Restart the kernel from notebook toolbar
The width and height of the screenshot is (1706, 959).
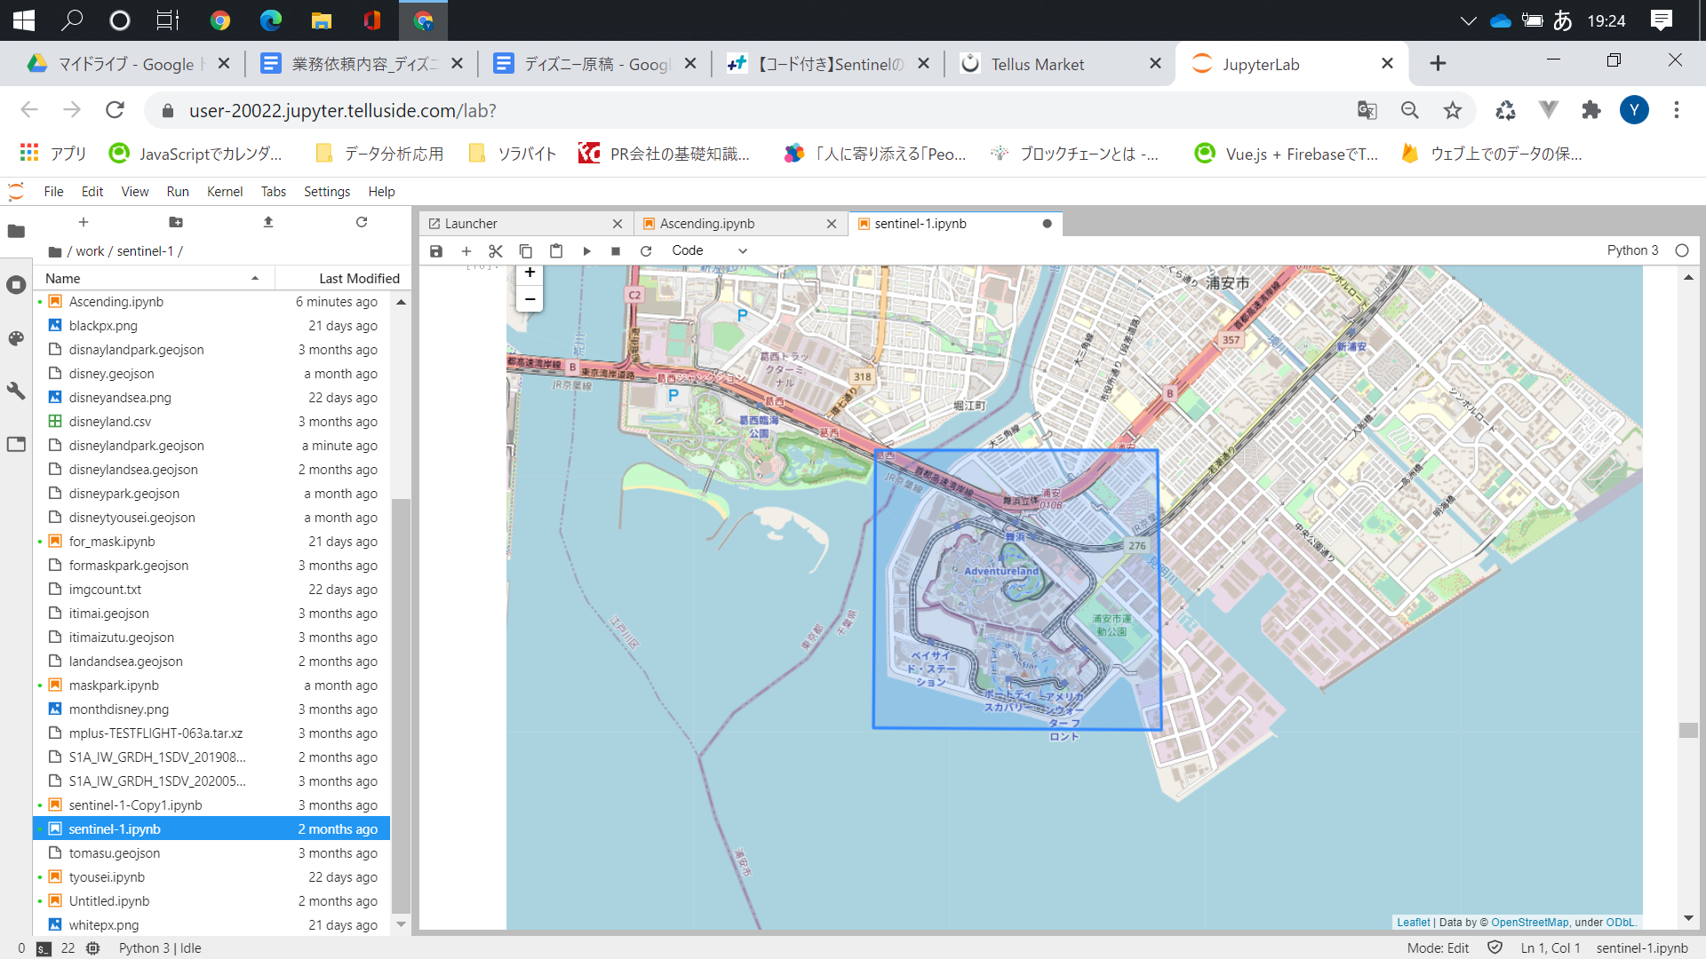646,251
